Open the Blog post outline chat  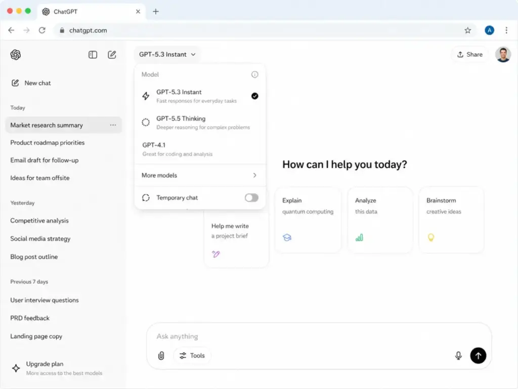34,257
